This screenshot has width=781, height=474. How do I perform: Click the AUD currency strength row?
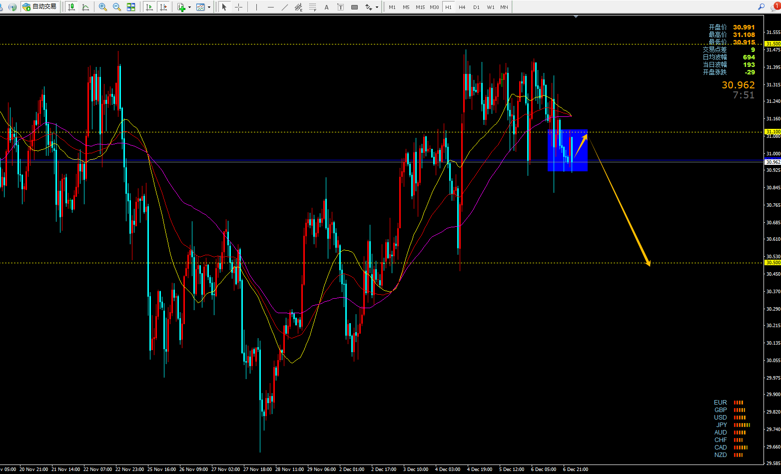(x=730, y=433)
